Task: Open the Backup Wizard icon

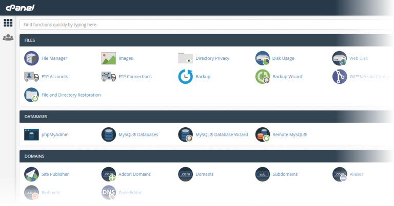Action: click(262, 77)
